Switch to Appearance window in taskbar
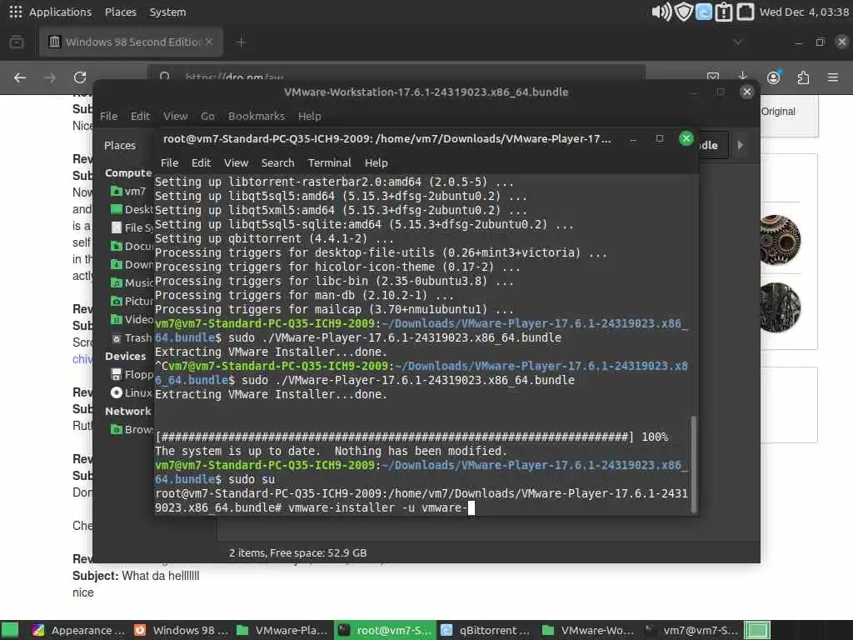The width and height of the screenshot is (853, 640). coord(78,630)
